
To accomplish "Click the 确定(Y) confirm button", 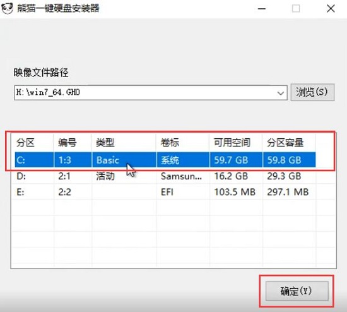I will click(297, 291).
